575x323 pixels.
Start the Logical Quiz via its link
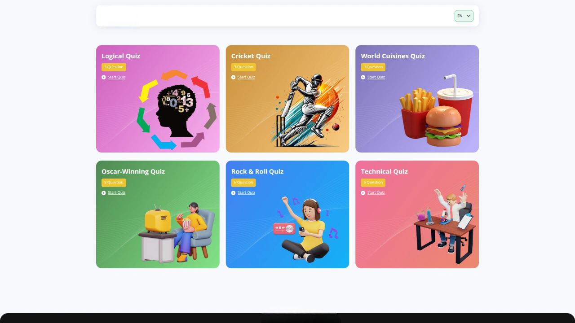click(x=116, y=77)
